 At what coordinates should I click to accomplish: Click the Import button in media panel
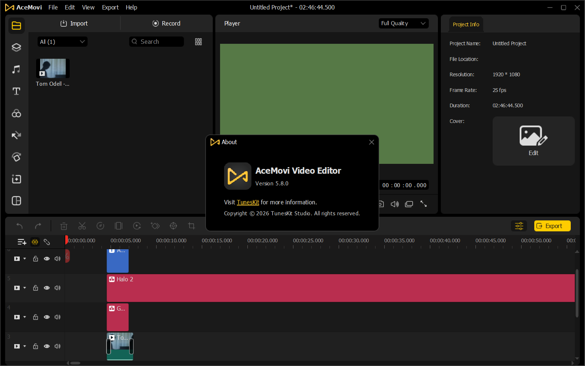74,23
